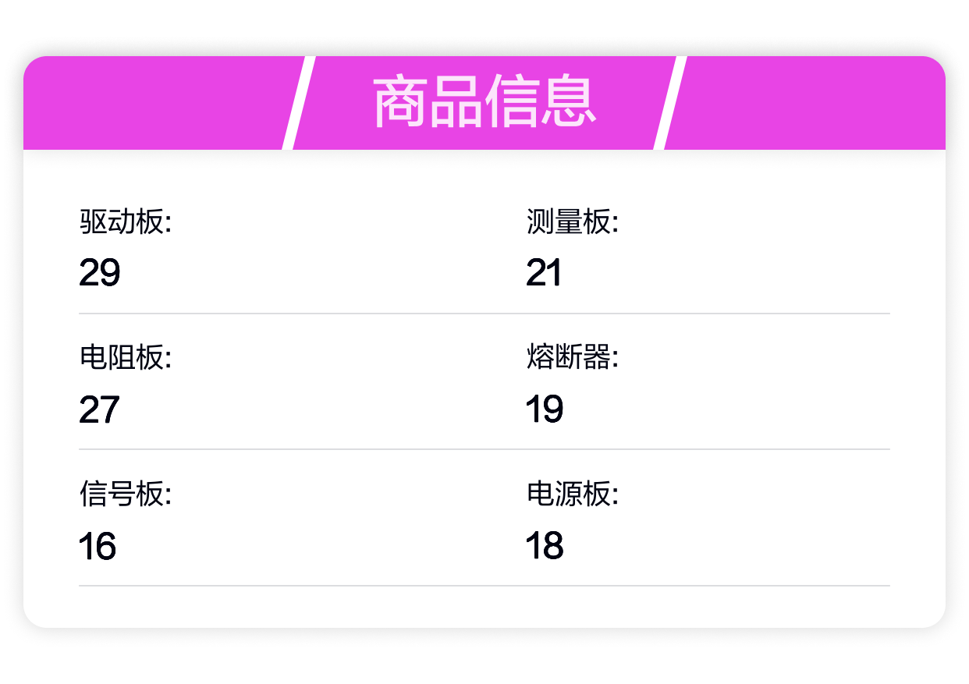This screenshot has width=969, height=684.
Task: Click the magenta header area right of title
Action: pos(807,103)
